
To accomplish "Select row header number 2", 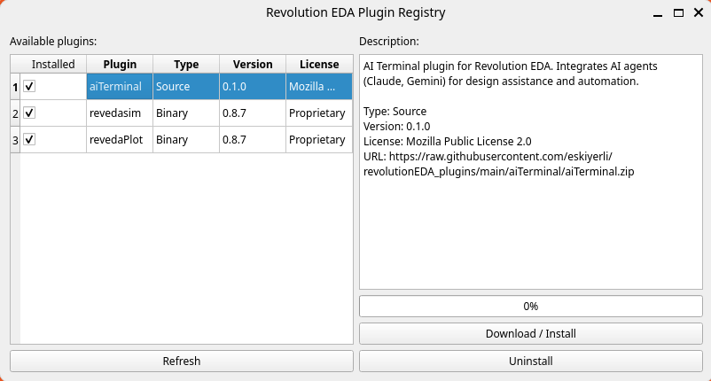I will [15, 113].
